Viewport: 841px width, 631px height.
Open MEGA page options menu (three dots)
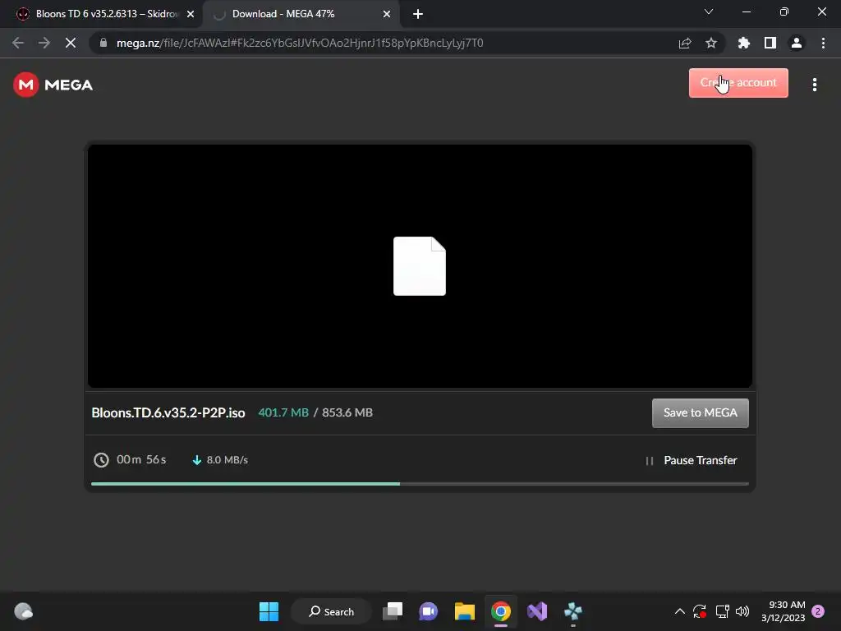[814, 85]
